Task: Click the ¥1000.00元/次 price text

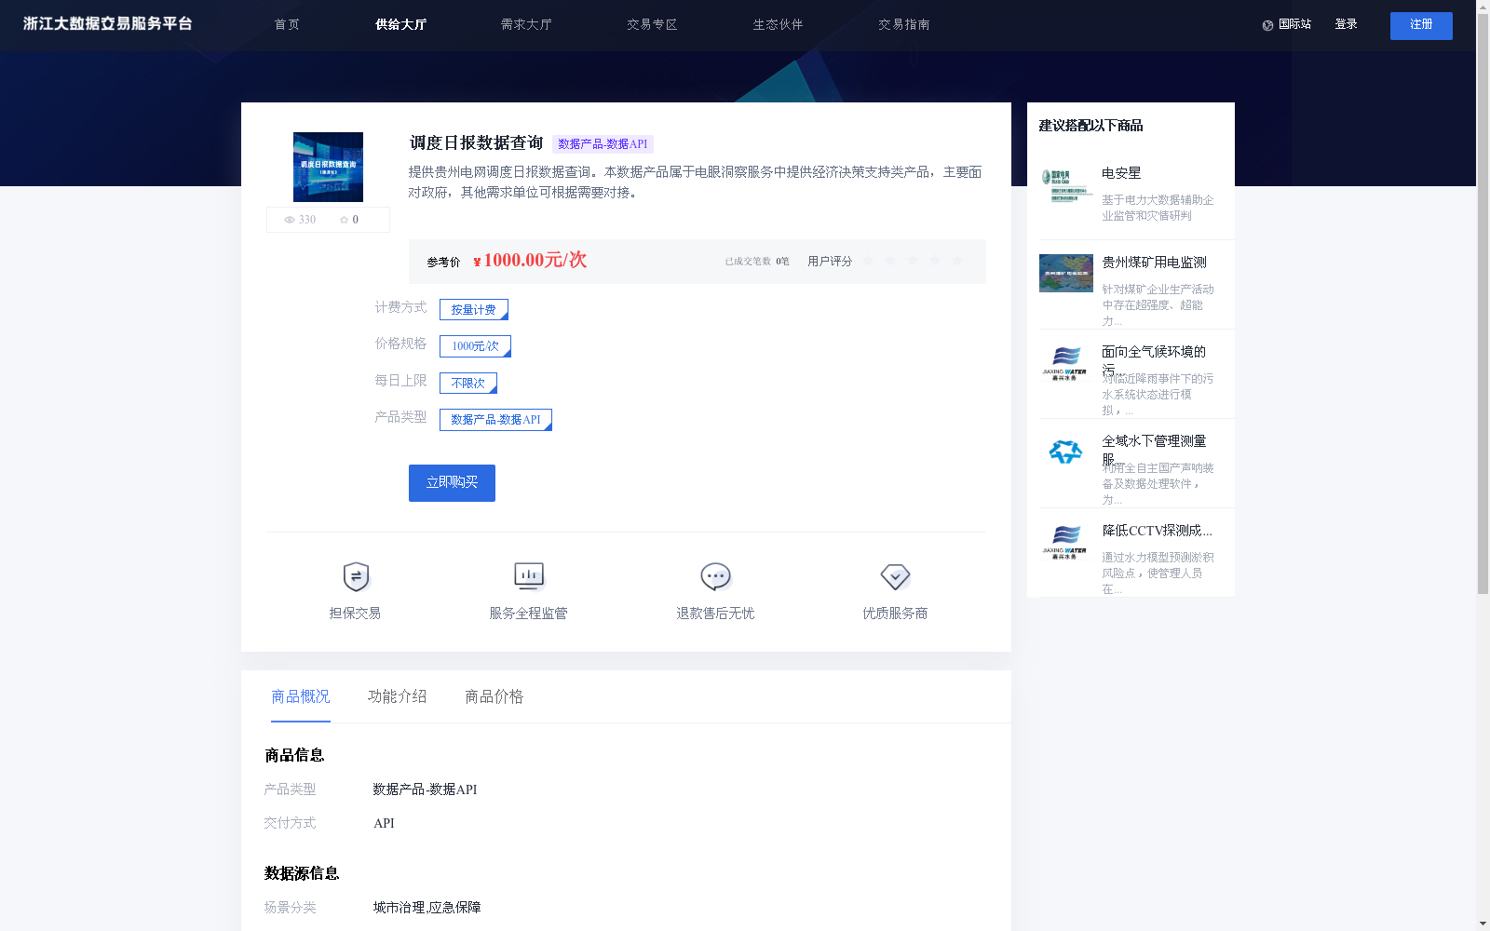Action: pyautogui.click(x=530, y=261)
